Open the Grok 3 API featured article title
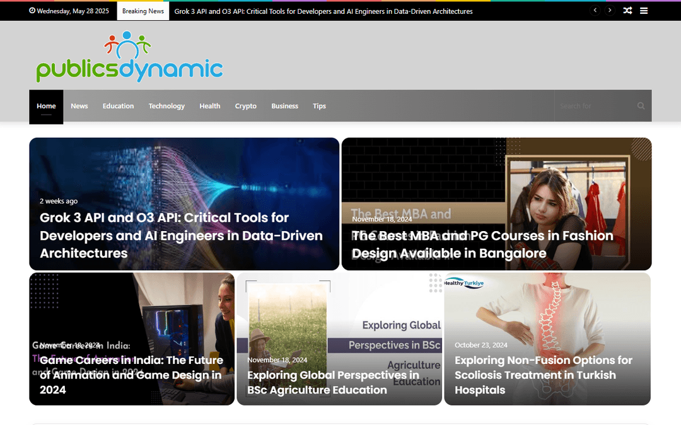 pyautogui.click(x=181, y=235)
